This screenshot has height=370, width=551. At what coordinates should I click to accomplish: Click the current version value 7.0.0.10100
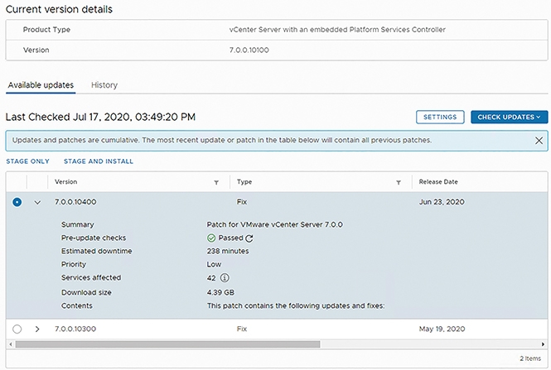(x=249, y=50)
